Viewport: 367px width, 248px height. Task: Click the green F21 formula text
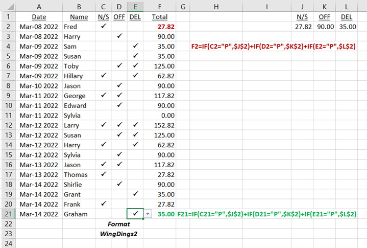click(x=266, y=214)
